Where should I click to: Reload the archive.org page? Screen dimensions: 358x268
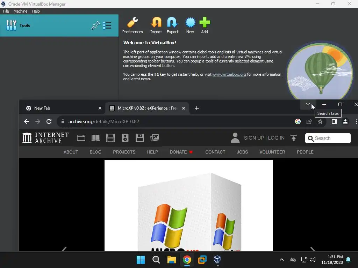49,121
